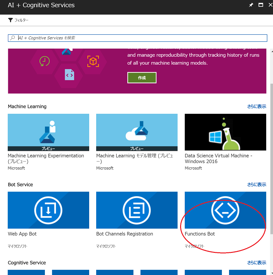Image resolution: width=273 pixels, height=275 pixels.
Task: Open さらに表示 for Machine Learning
Action: click(x=257, y=106)
